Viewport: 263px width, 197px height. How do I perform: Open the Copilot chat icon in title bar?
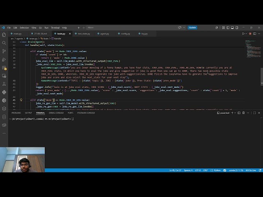180,27
